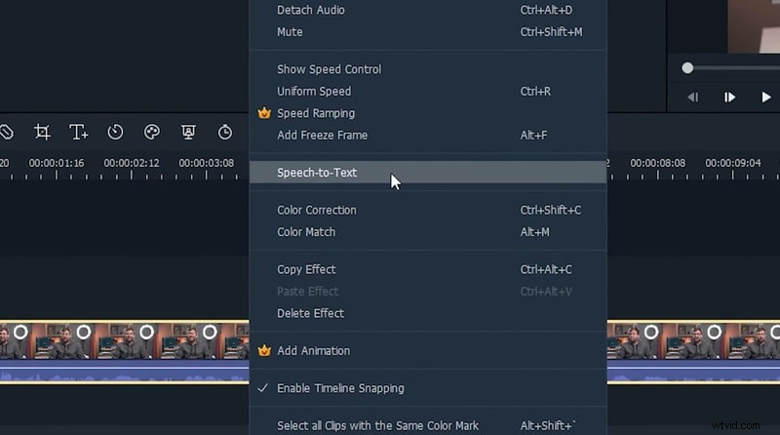Click Add Animation premium entry
The height and width of the screenshot is (435, 780).
click(313, 350)
